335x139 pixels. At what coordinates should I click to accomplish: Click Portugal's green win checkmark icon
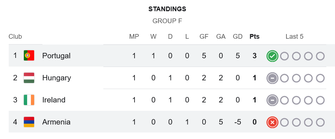click(272, 56)
